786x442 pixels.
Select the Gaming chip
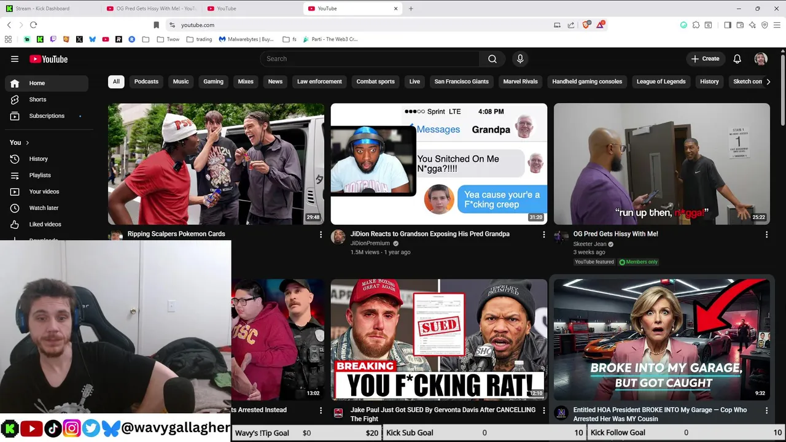tap(213, 82)
